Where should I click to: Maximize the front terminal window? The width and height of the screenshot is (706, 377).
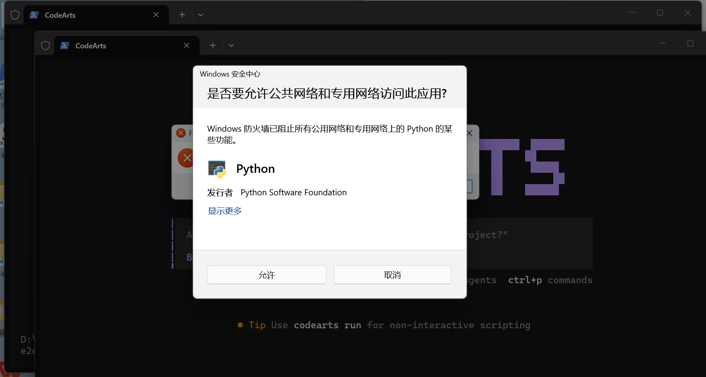click(x=690, y=43)
